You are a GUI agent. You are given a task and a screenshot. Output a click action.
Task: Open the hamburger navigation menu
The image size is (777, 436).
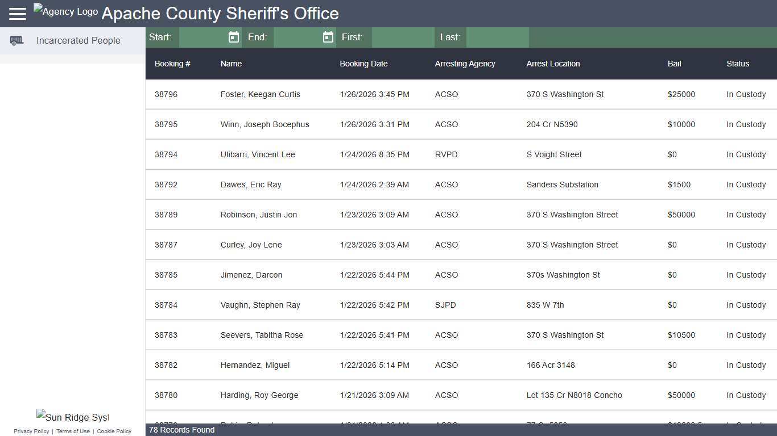(x=17, y=13)
